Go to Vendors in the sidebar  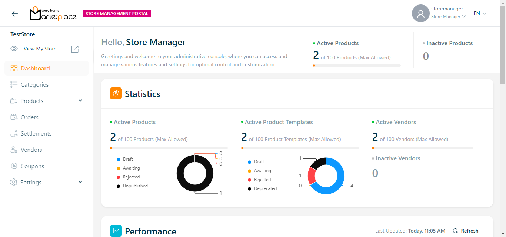click(31, 150)
